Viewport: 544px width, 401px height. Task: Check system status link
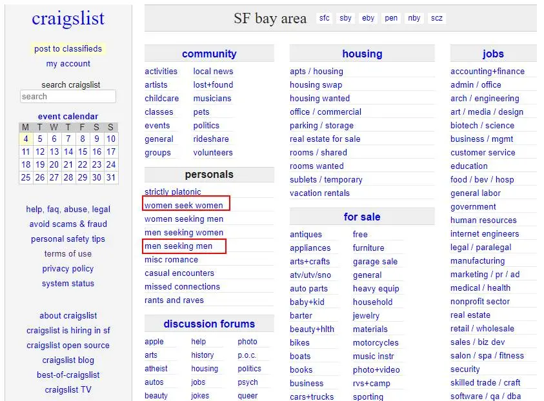point(68,284)
